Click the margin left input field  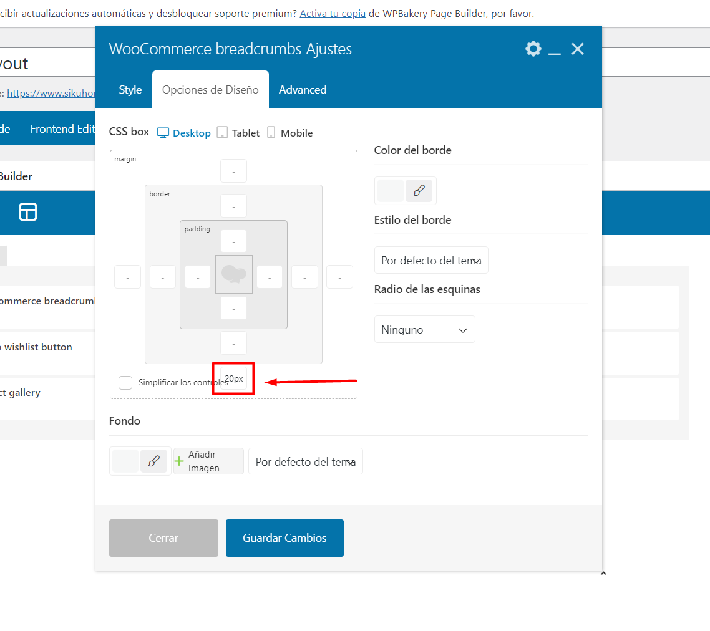(128, 277)
